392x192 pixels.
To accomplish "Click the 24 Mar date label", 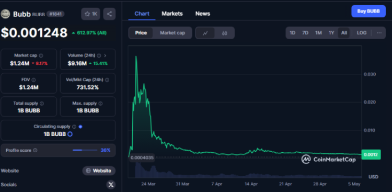I will point(148,184).
